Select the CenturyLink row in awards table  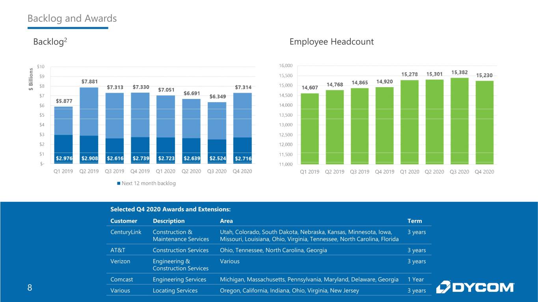point(269,235)
